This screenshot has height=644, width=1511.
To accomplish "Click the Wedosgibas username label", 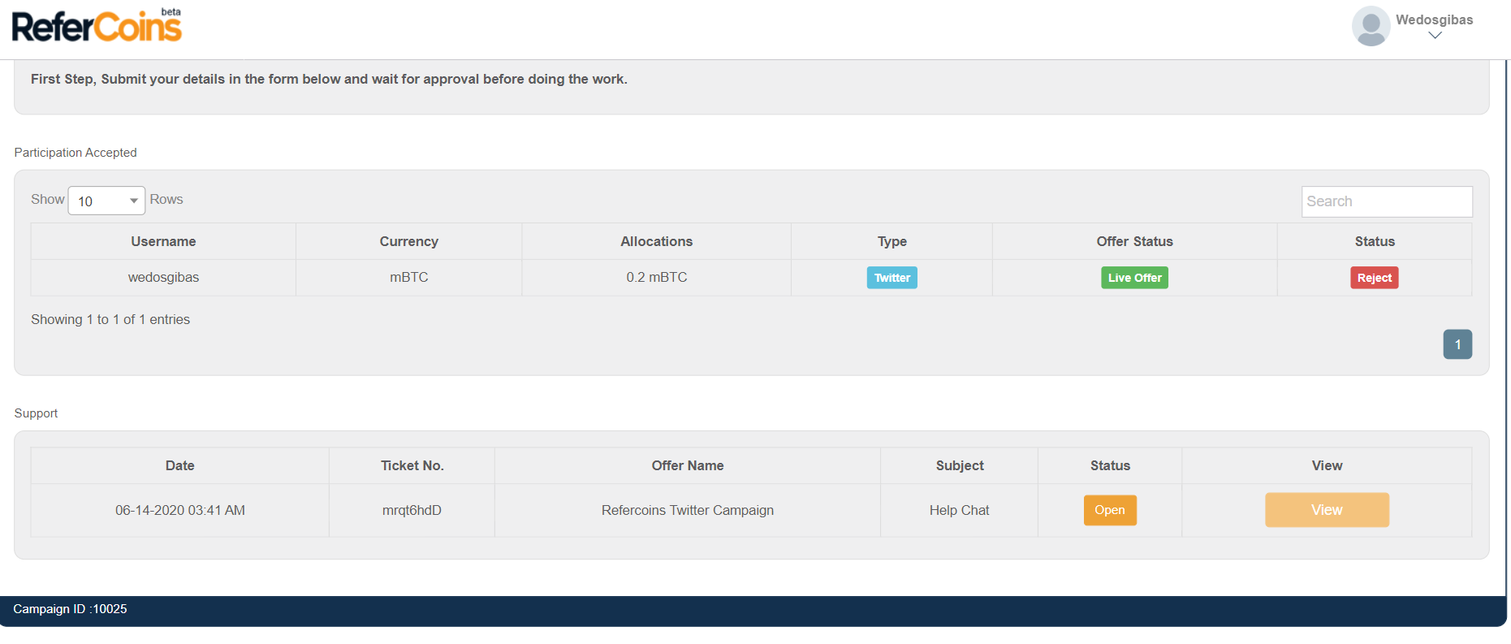I will [1434, 19].
